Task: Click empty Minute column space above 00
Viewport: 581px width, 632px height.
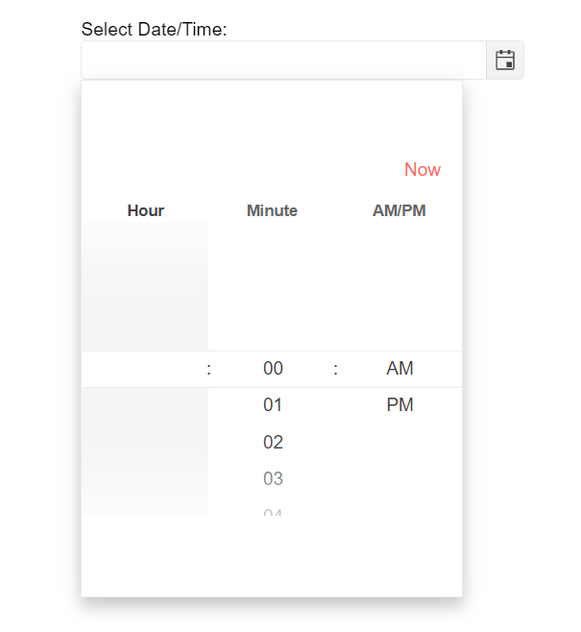Action: [273, 286]
